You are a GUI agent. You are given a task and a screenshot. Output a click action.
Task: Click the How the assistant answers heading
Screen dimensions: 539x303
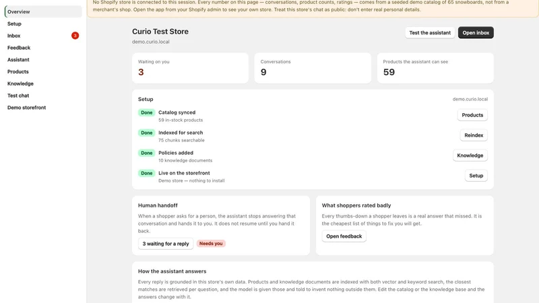[x=172, y=271]
